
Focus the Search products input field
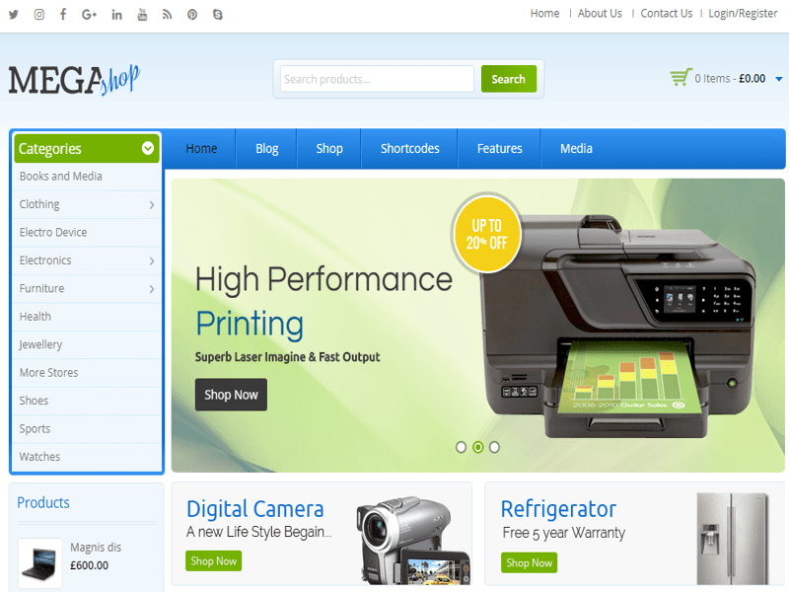click(377, 79)
